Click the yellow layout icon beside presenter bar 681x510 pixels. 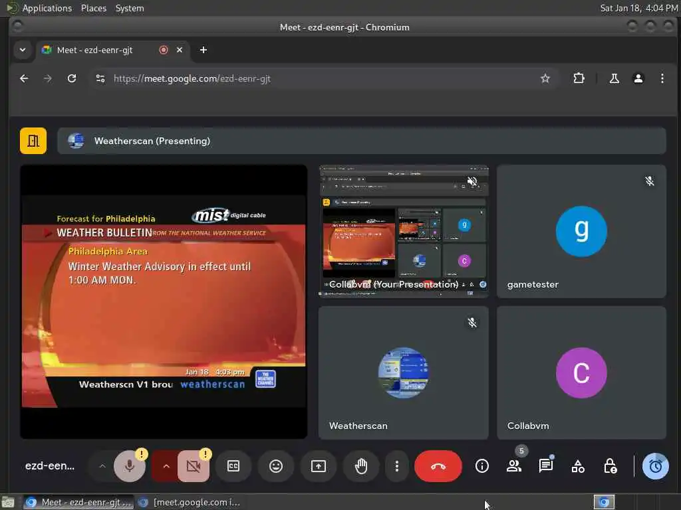[x=33, y=141]
